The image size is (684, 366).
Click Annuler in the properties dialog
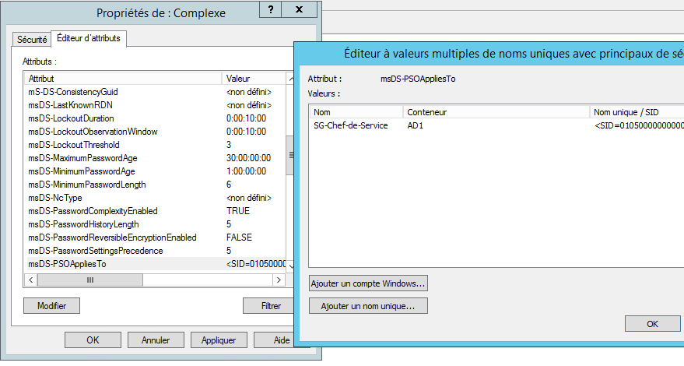[x=156, y=340]
